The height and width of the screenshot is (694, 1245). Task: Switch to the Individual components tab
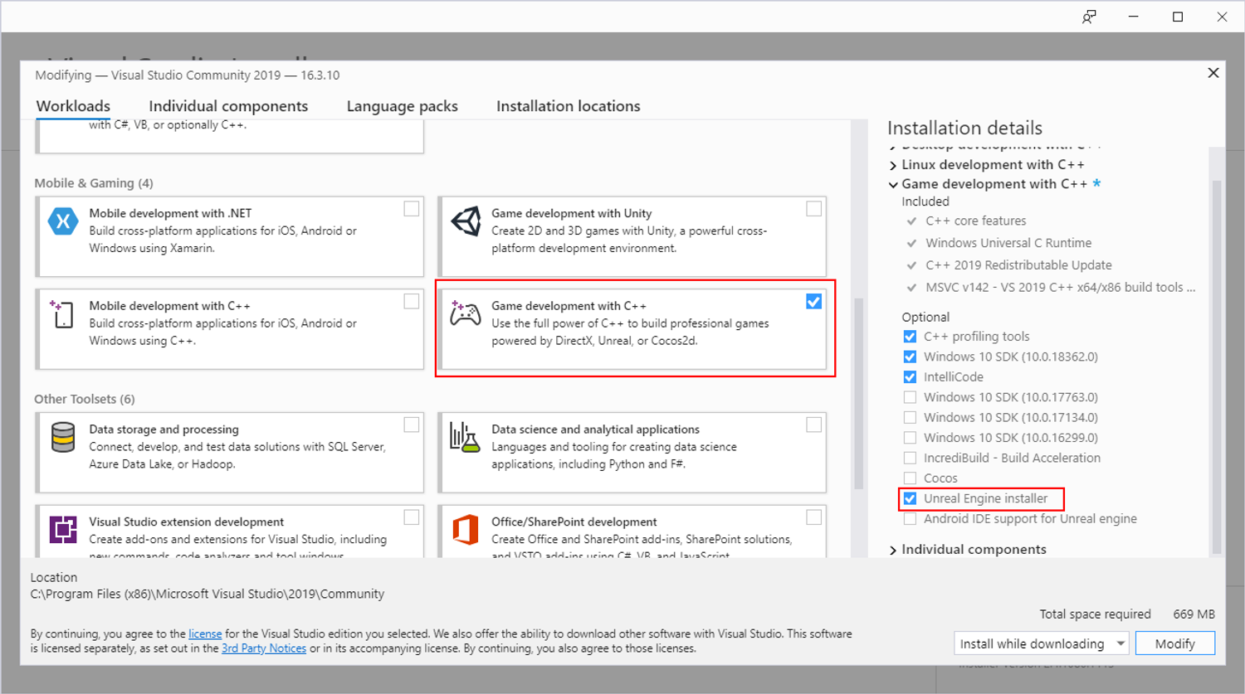228,106
